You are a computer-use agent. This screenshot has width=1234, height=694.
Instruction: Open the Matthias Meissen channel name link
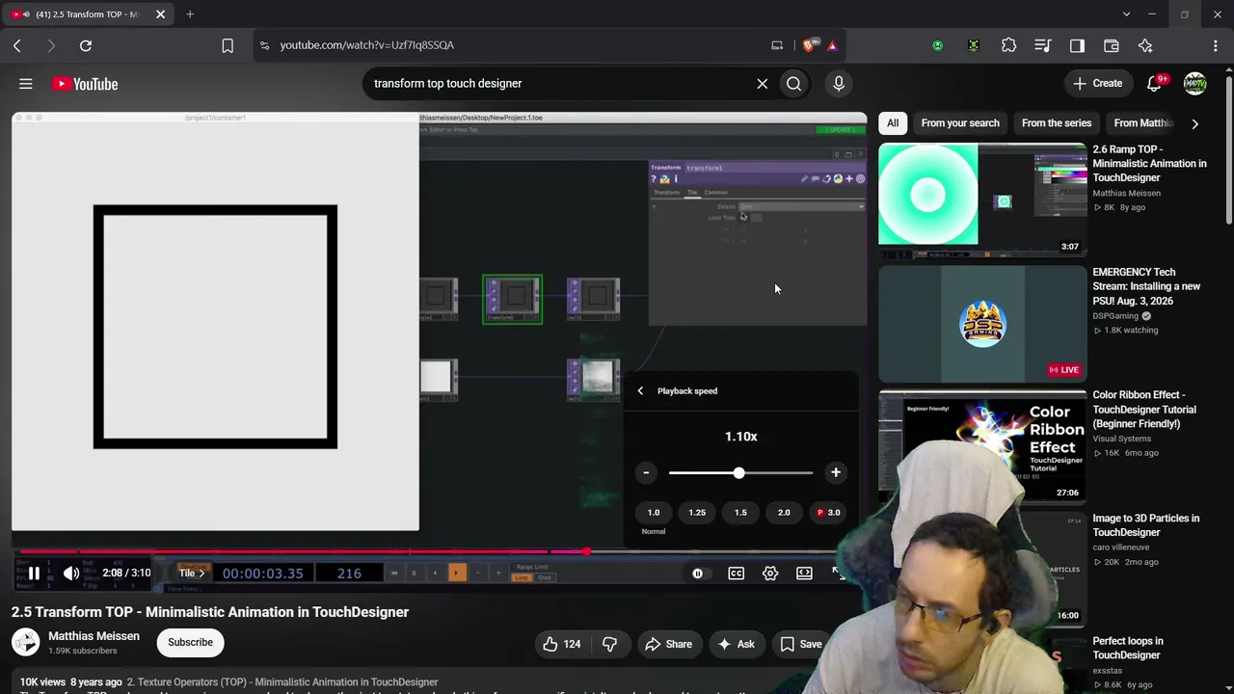[94, 636]
